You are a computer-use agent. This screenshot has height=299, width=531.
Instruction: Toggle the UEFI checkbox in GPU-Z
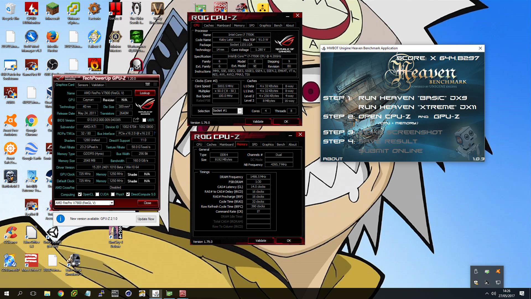[144, 120]
